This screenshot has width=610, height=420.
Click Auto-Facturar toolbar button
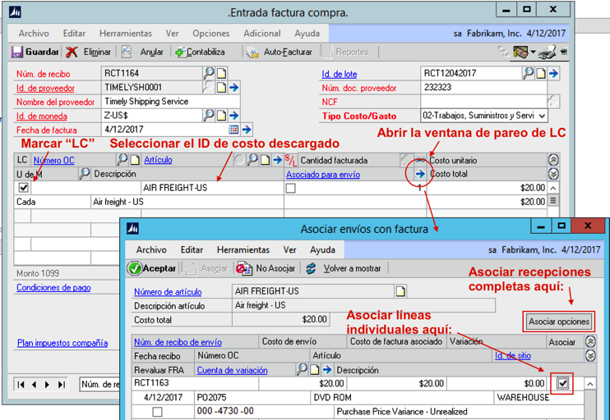(280, 52)
